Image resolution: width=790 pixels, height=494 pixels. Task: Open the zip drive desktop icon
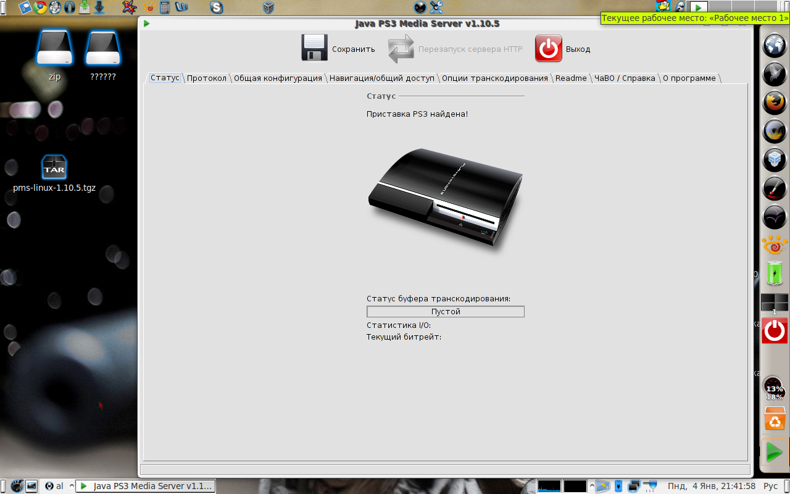click(54, 49)
